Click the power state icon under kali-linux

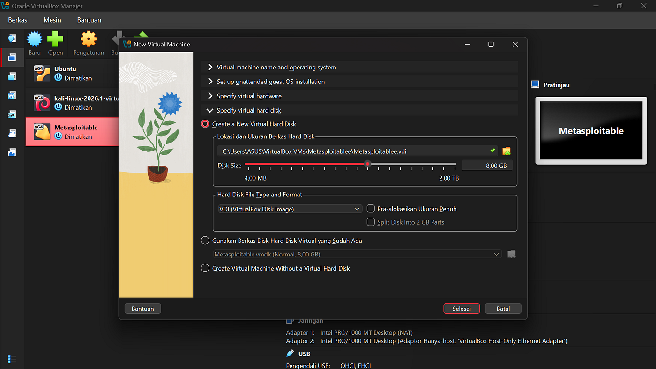pyautogui.click(x=58, y=107)
